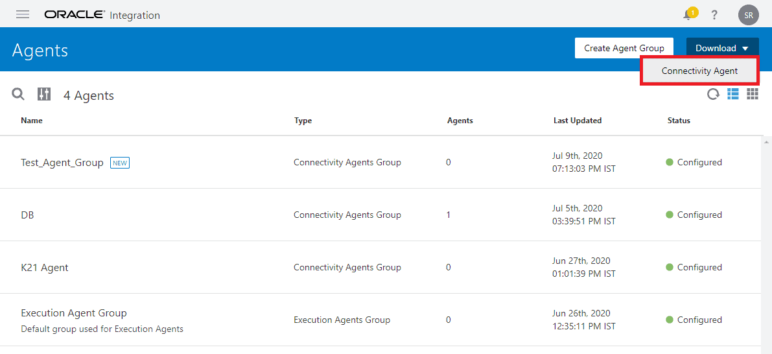The width and height of the screenshot is (772, 354).
Task: Open the filter sliders icon
Action: (44, 94)
